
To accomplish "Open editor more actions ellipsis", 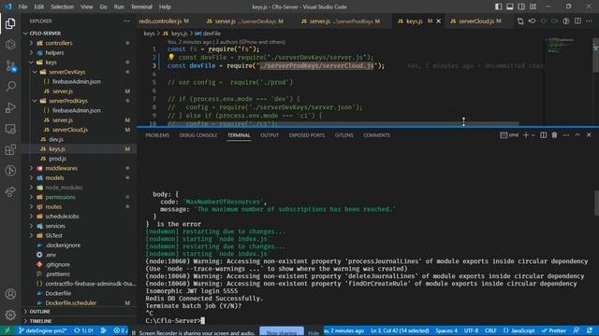I will [x=589, y=21].
